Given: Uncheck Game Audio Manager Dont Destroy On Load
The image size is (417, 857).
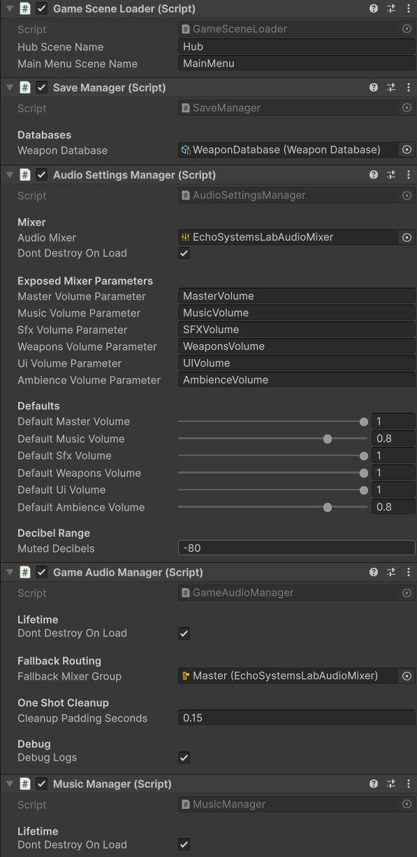Looking at the screenshot, I should click(184, 633).
